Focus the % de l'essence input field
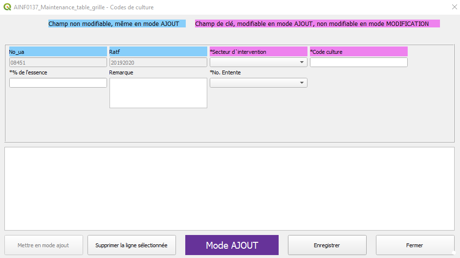The height and width of the screenshot is (258, 460). click(x=58, y=83)
